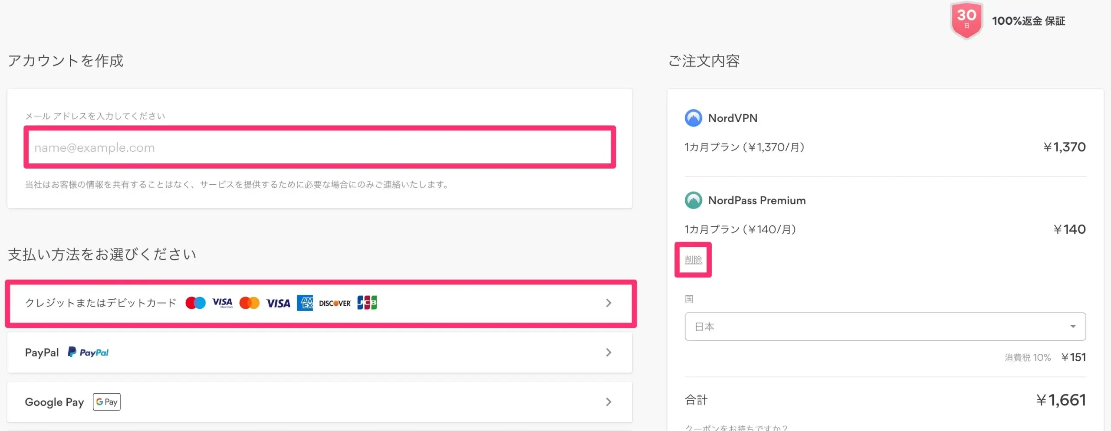This screenshot has height=431, width=1111.
Task: Click 削除 link to remove NordPass Premium
Action: tap(693, 260)
